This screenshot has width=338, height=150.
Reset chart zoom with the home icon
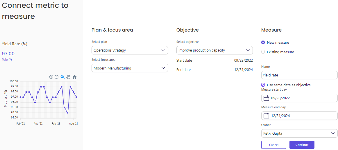click(74, 77)
